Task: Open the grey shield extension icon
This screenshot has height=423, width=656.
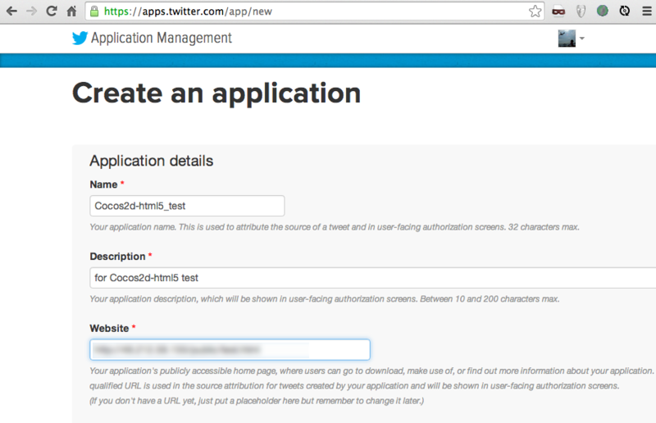Action: tap(581, 11)
